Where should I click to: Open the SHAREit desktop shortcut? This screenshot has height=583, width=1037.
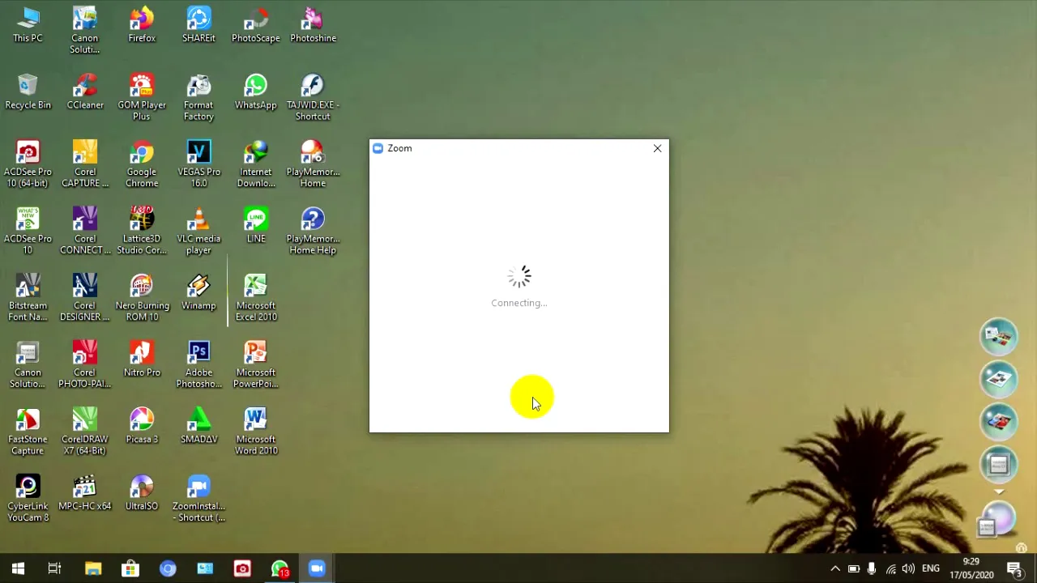click(198, 24)
